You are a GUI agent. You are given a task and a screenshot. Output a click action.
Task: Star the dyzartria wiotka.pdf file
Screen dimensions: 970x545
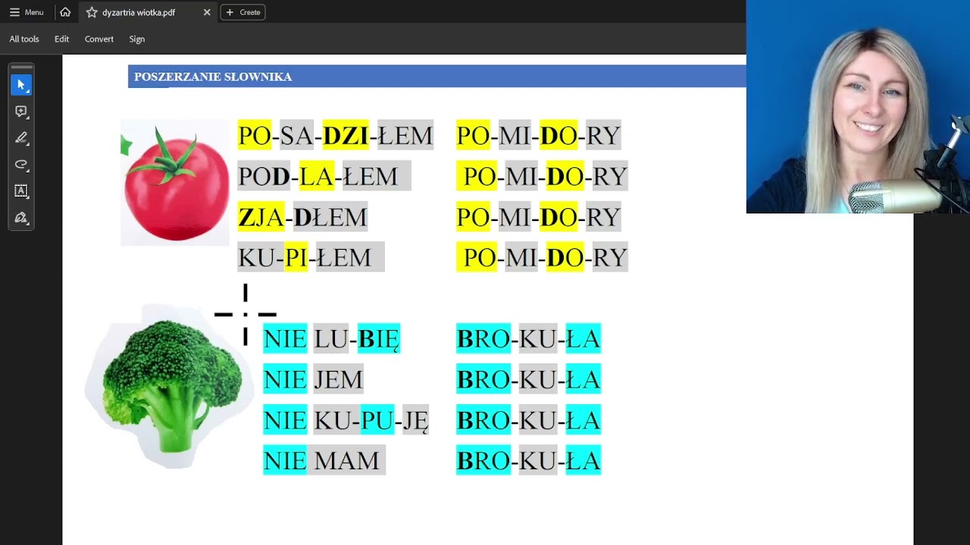(92, 12)
